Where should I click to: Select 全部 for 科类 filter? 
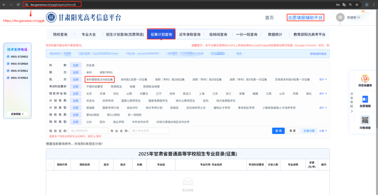76,65
